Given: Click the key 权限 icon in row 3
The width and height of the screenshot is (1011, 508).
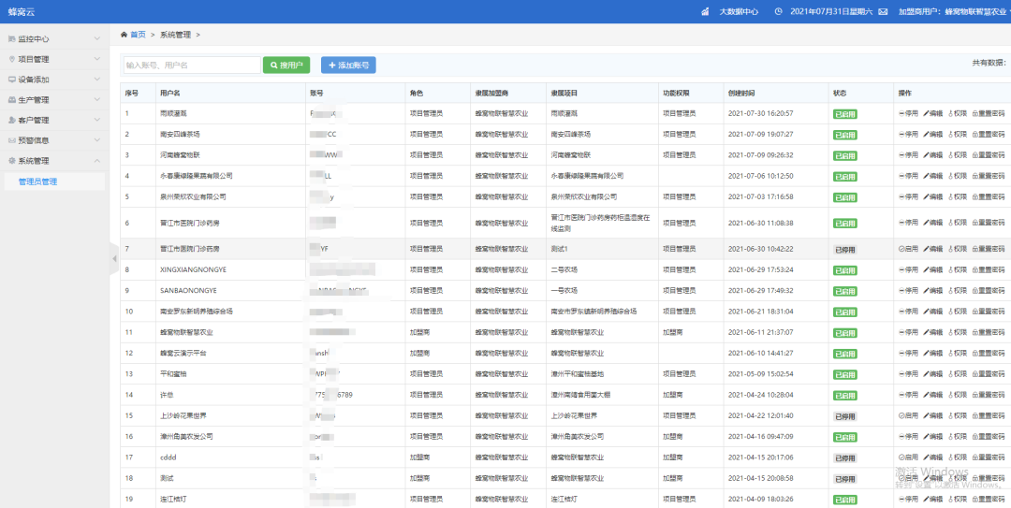Looking at the screenshot, I should pos(950,155).
